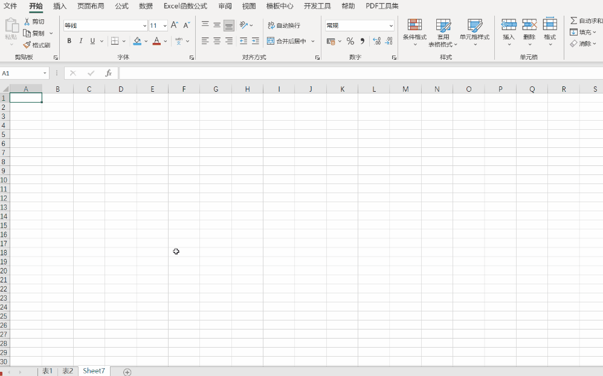Open the PDF工具集 tab
The width and height of the screenshot is (603, 376).
(382, 6)
